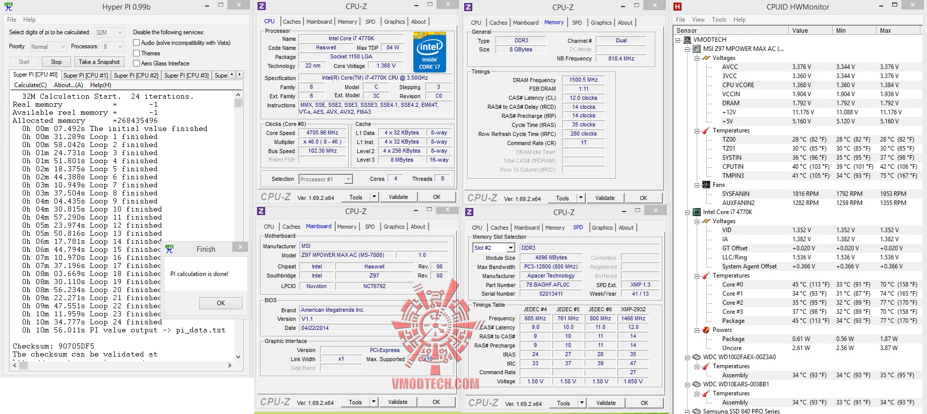Click the Part Number 78.BAGHF.AFL0C field
927x414 pixels.
[x=551, y=285]
